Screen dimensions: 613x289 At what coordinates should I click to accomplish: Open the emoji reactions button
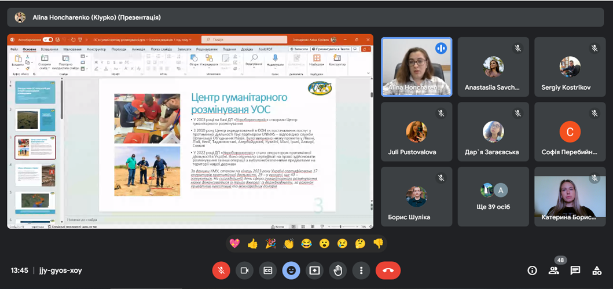tap(291, 270)
